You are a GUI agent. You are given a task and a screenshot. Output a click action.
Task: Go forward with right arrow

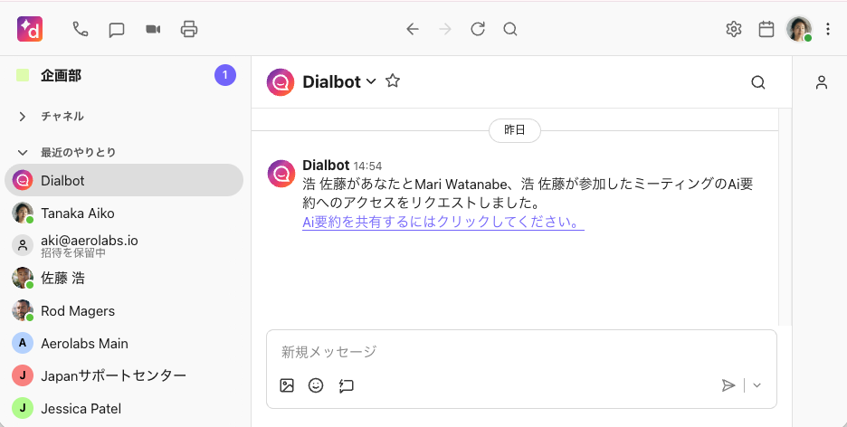[x=445, y=29]
